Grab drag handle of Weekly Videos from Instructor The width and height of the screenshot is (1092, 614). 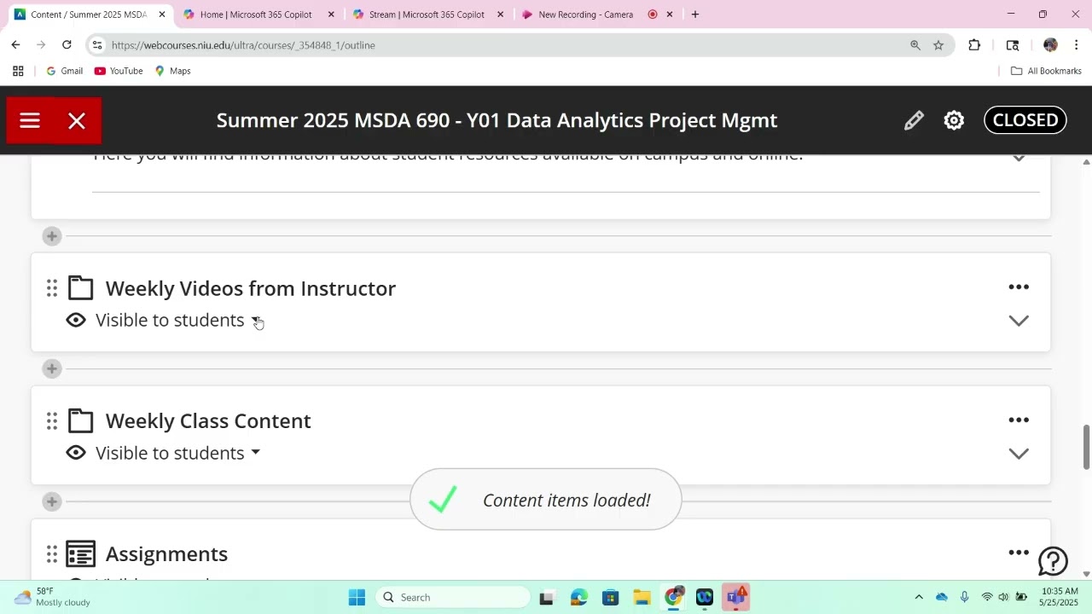coord(52,288)
